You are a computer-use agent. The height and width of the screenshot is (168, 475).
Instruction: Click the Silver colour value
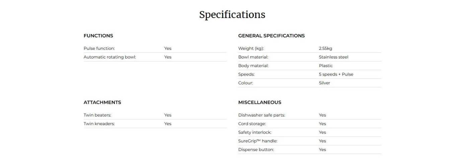pos(324,83)
